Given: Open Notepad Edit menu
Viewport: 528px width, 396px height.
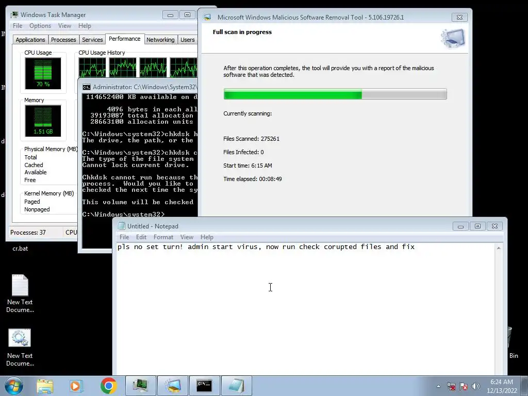Looking at the screenshot, I should (141, 237).
